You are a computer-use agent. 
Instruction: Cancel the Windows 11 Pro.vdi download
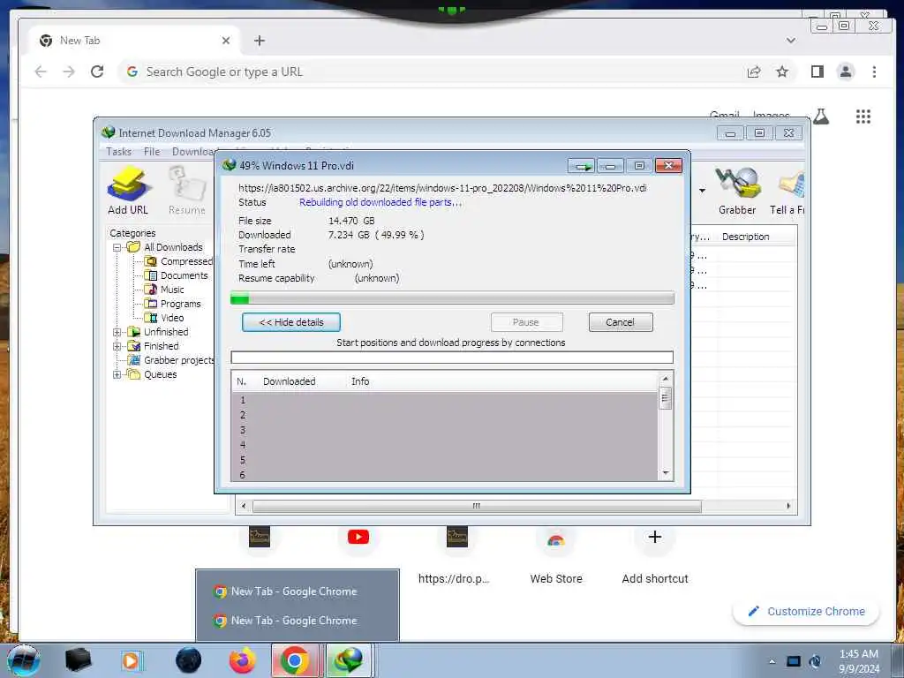click(x=621, y=322)
